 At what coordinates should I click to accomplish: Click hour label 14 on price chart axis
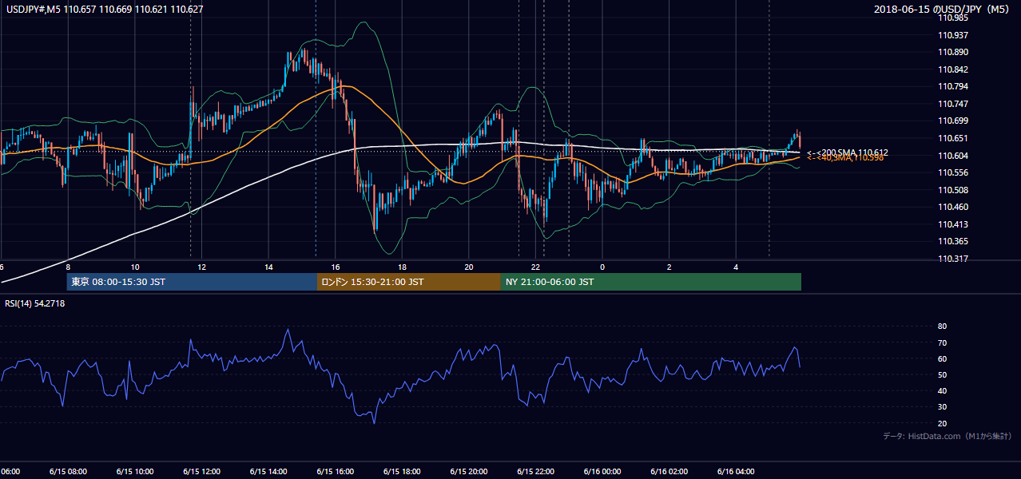(x=268, y=267)
